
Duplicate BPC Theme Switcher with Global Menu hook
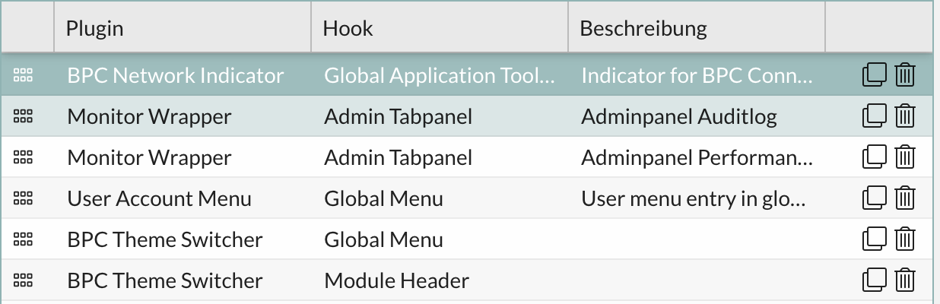point(874,239)
